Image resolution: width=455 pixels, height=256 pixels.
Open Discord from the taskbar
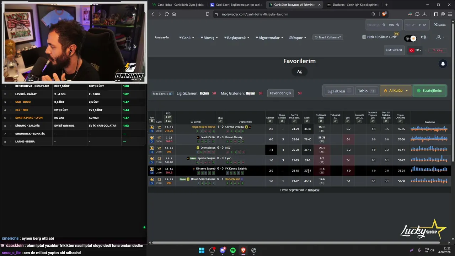coord(223,250)
